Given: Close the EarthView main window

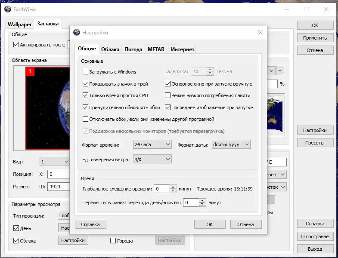Looking at the screenshot, I should click(x=326, y=9).
